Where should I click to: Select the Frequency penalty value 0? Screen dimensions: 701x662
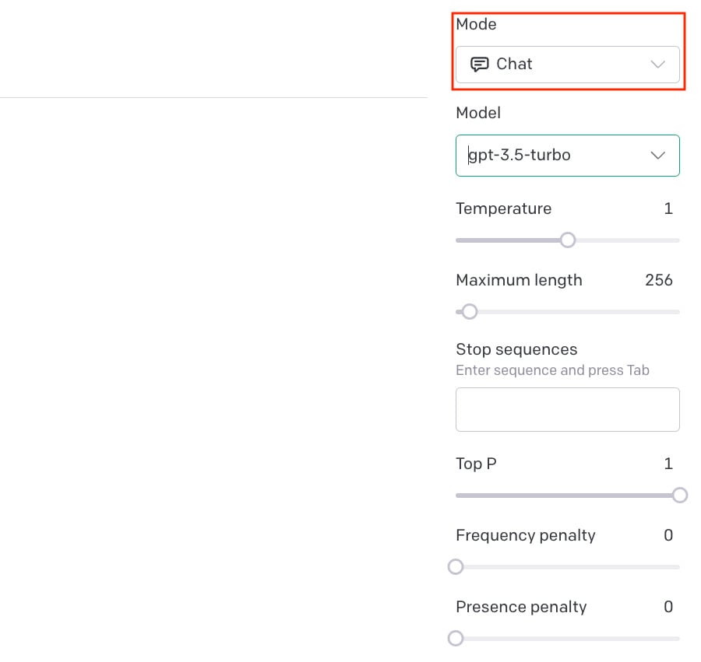coord(668,535)
